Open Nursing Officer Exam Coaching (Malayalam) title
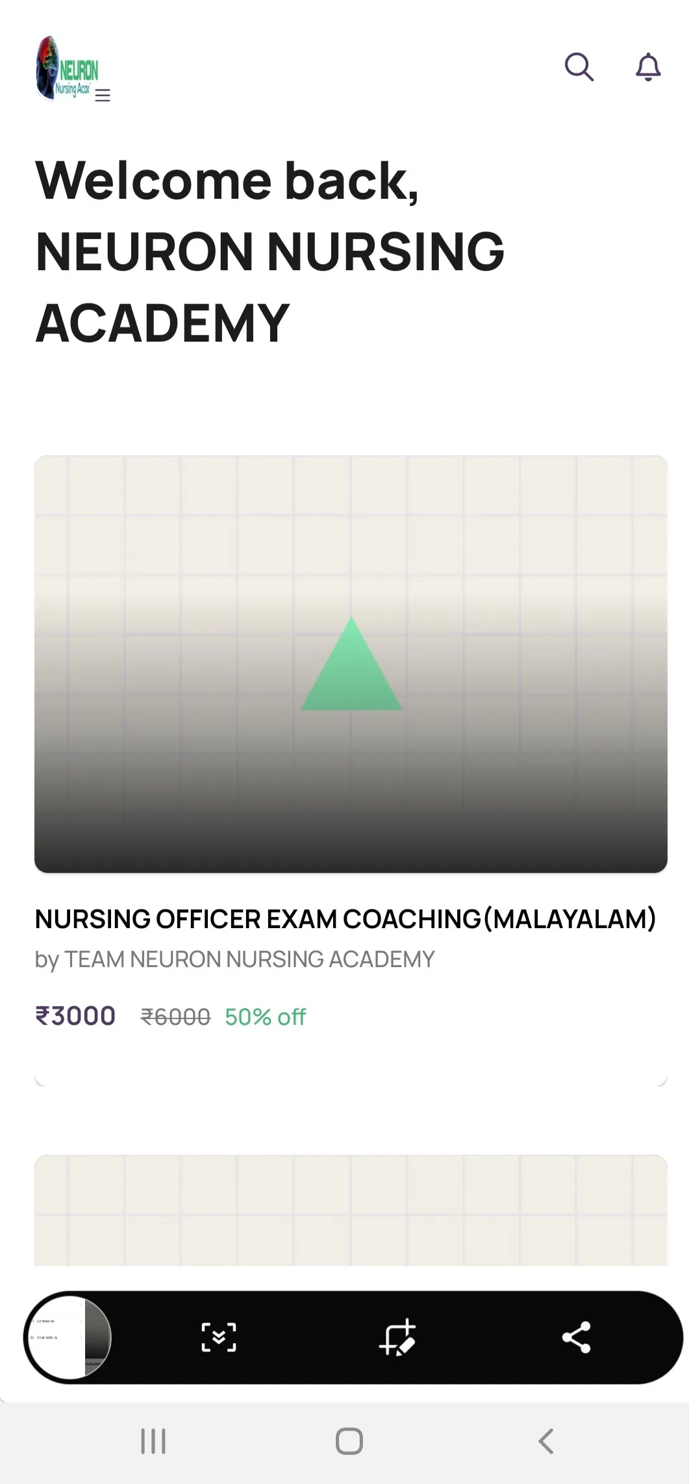Screen dimensions: 689x1484 pyautogui.click(x=345, y=919)
